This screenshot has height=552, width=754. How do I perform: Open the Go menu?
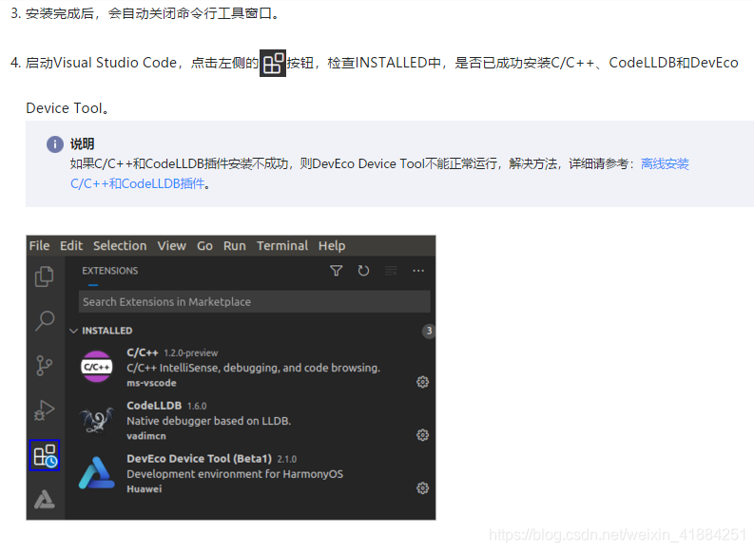pos(204,246)
